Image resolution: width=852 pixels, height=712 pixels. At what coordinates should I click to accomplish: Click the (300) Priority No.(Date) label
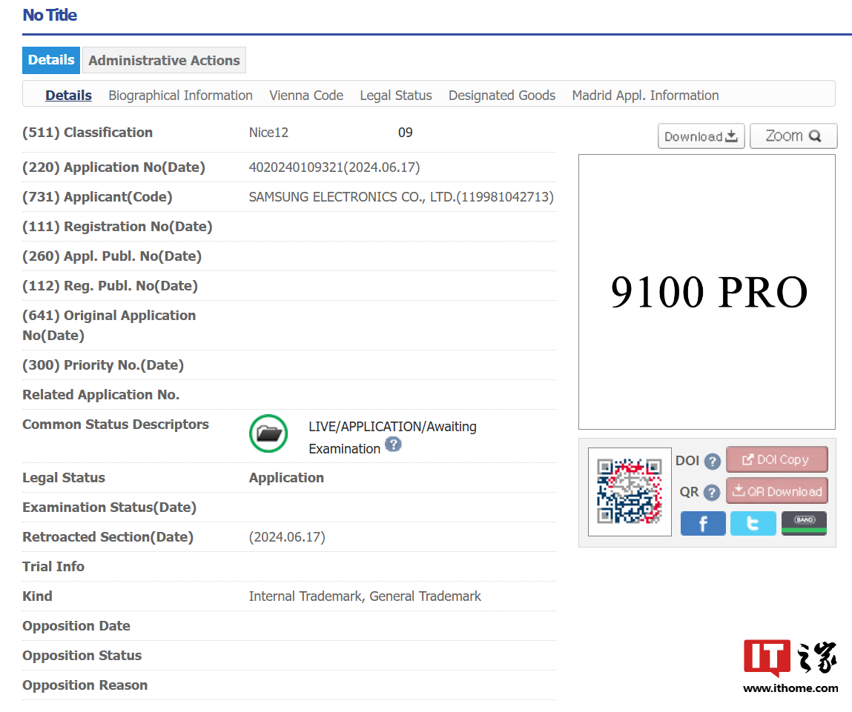(x=103, y=365)
